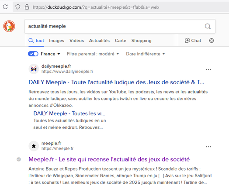
Task: Switch to the Carte tab
Action: 121,41
